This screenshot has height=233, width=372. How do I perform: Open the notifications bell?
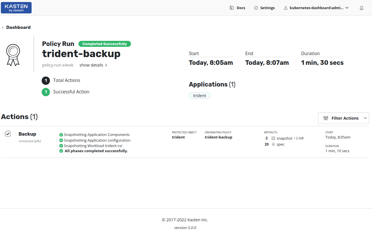click(x=361, y=8)
